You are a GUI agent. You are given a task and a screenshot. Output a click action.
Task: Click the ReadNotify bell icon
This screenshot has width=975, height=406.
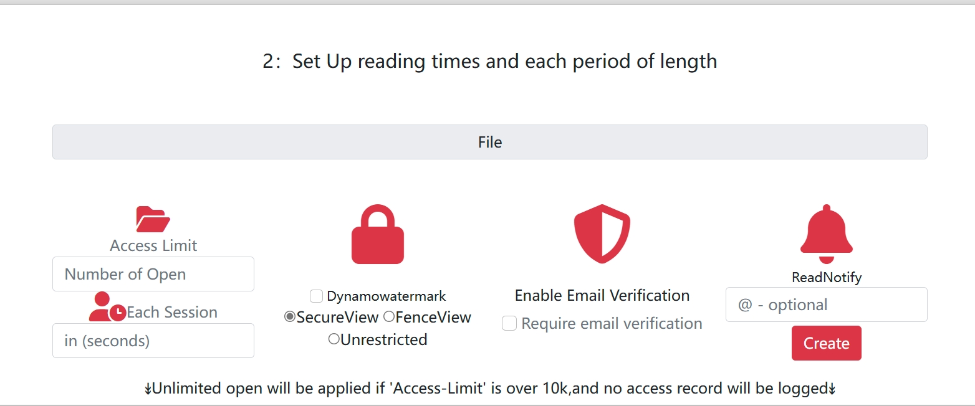pos(826,234)
